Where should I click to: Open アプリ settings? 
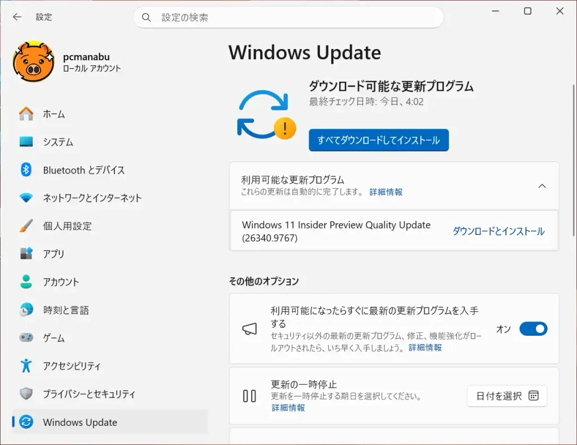tap(110, 253)
